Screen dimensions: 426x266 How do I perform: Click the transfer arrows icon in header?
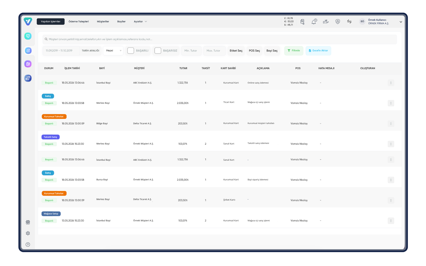349,22
